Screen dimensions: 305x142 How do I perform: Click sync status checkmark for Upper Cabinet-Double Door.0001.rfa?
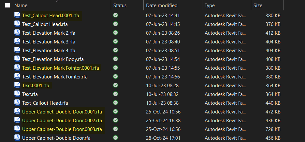pyautogui.click(x=116, y=112)
